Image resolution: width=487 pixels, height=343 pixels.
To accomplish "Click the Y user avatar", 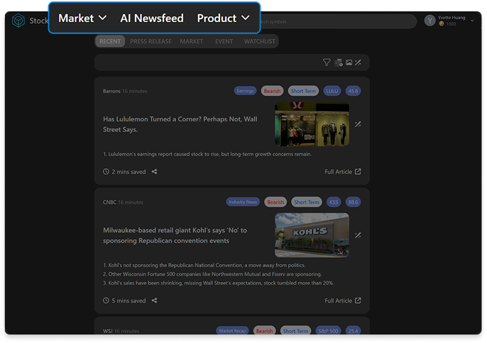I will [x=430, y=21].
